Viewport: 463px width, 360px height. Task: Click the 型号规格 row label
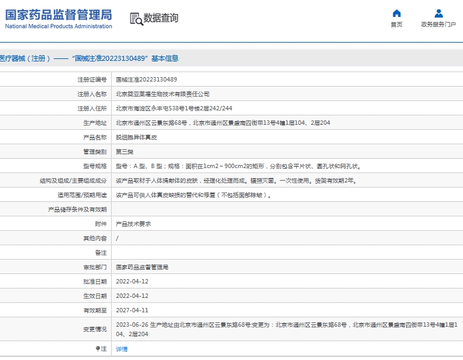pos(95,166)
